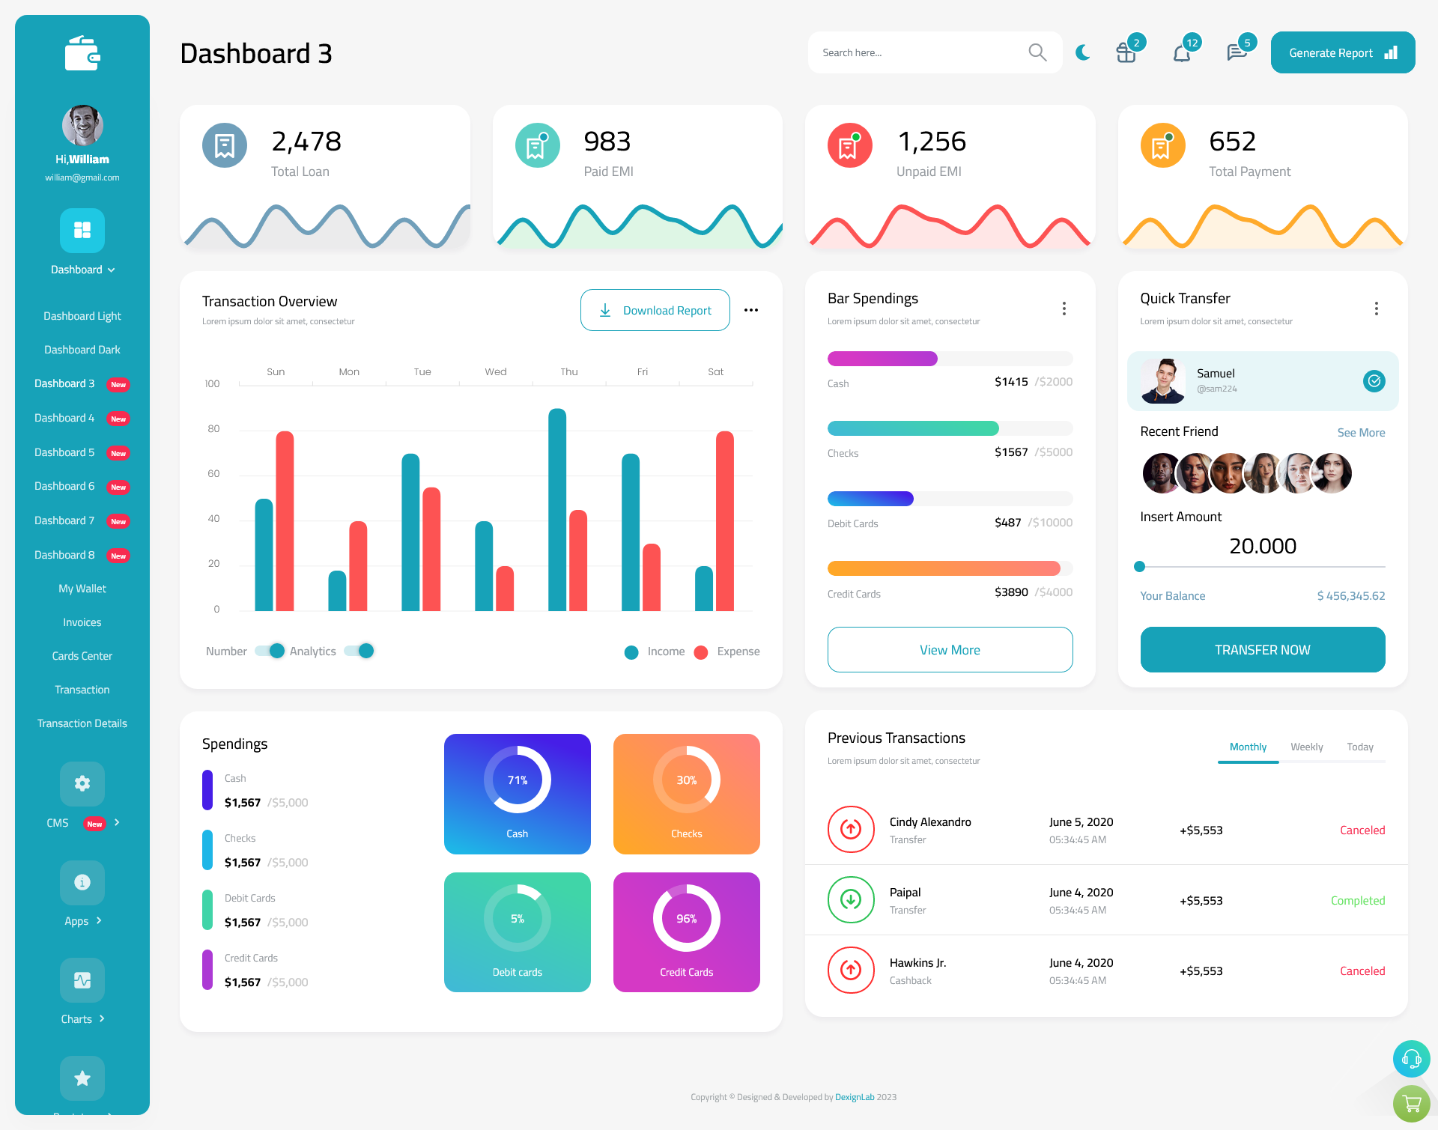The width and height of the screenshot is (1438, 1130).
Task: Expand the Dashboard sidebar dropdown
Action: coord(82,270)
